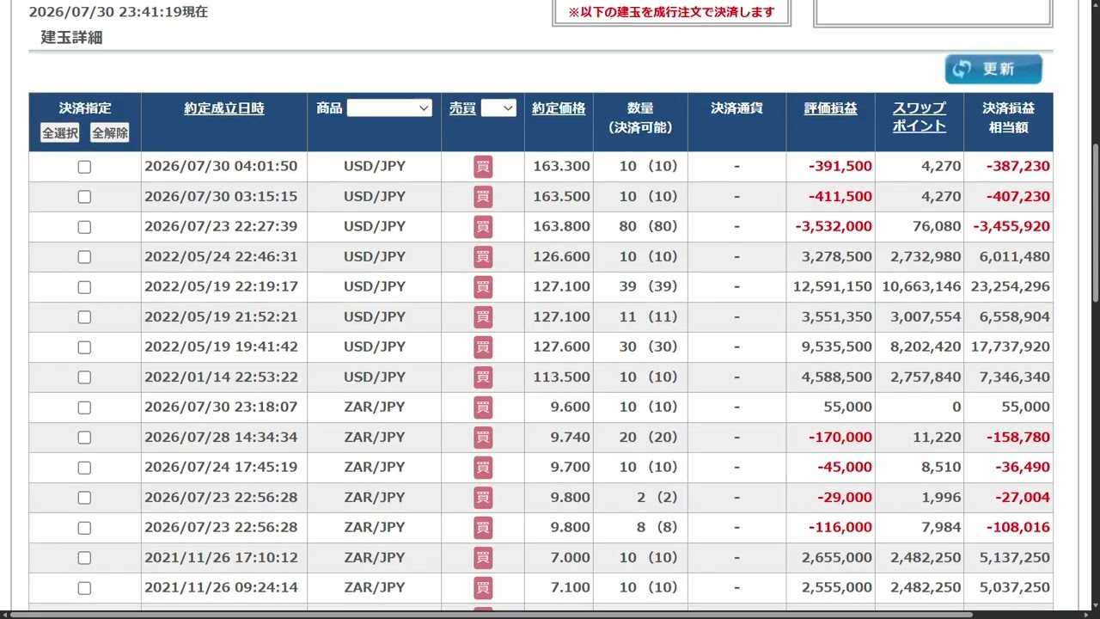This screenshot has height=619, width=1100.
Task: Sort by 売買 column header link
Action: 462,108
